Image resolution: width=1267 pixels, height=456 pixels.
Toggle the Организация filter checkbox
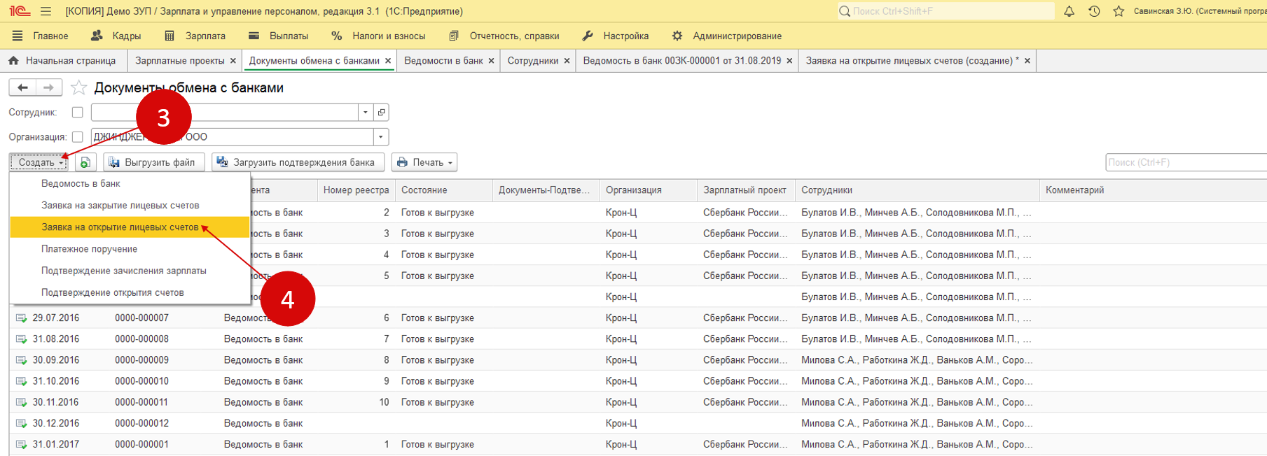[x=78, y=137]
